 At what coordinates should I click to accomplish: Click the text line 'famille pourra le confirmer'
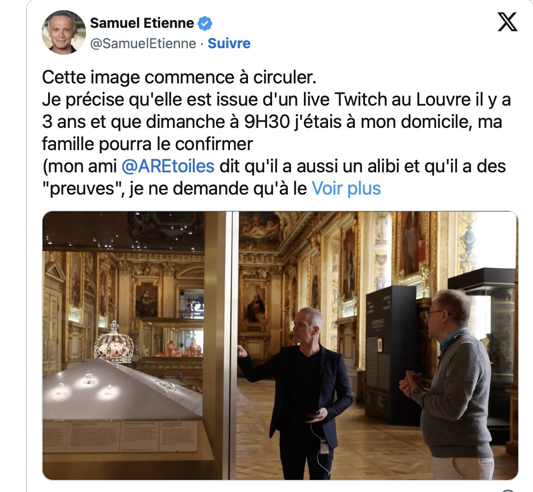point(148,144)
